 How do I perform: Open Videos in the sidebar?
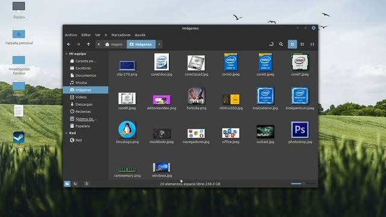(86, 97)
